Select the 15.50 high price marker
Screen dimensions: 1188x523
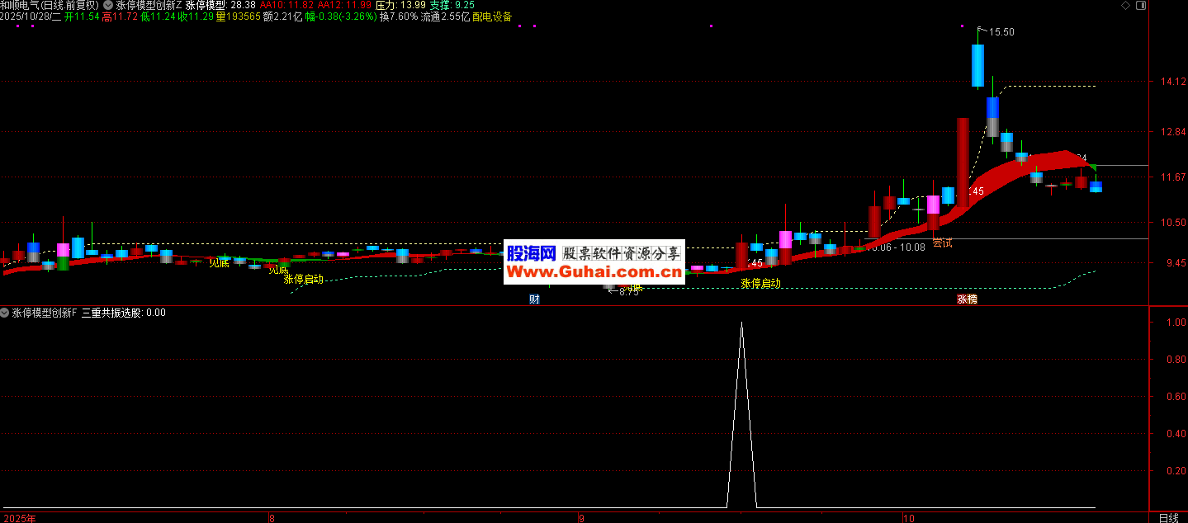tap(1001, 32)
